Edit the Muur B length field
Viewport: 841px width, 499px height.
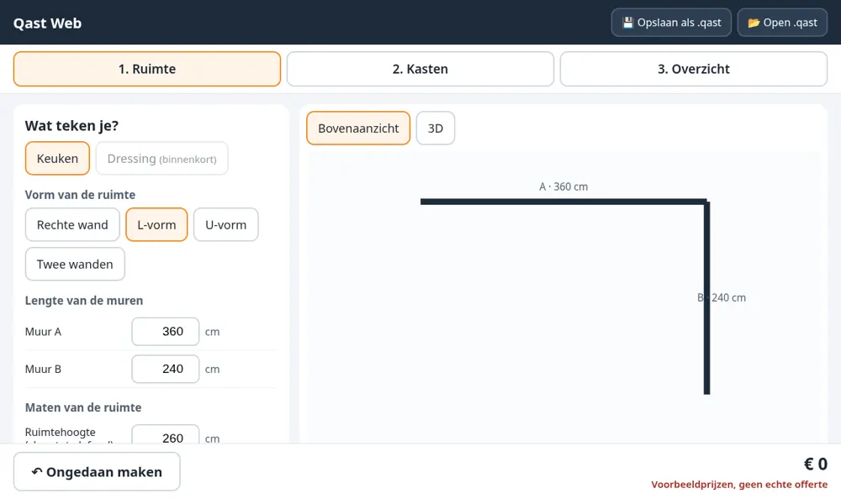coord(165,369)
